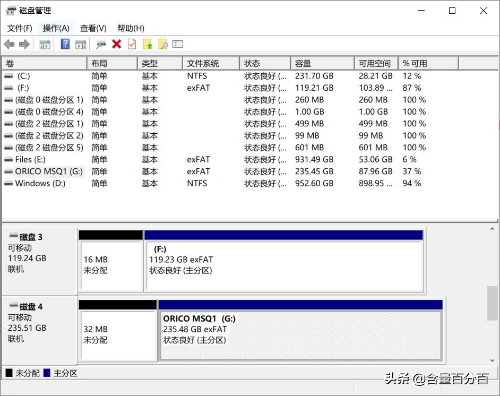This screenshot has width=500, height=396.
Task: Select the Windows (D:) volume row
Action: tap(40, 183)
